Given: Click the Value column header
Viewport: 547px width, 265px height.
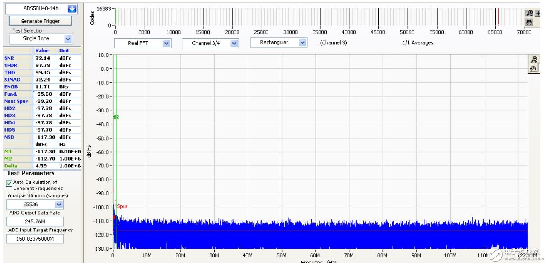Looking at the screenshot, I should (42, 51).
